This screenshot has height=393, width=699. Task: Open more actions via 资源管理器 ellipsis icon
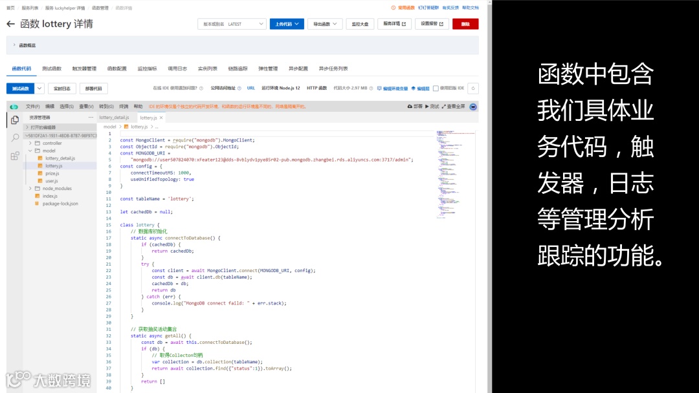[91, 117]
